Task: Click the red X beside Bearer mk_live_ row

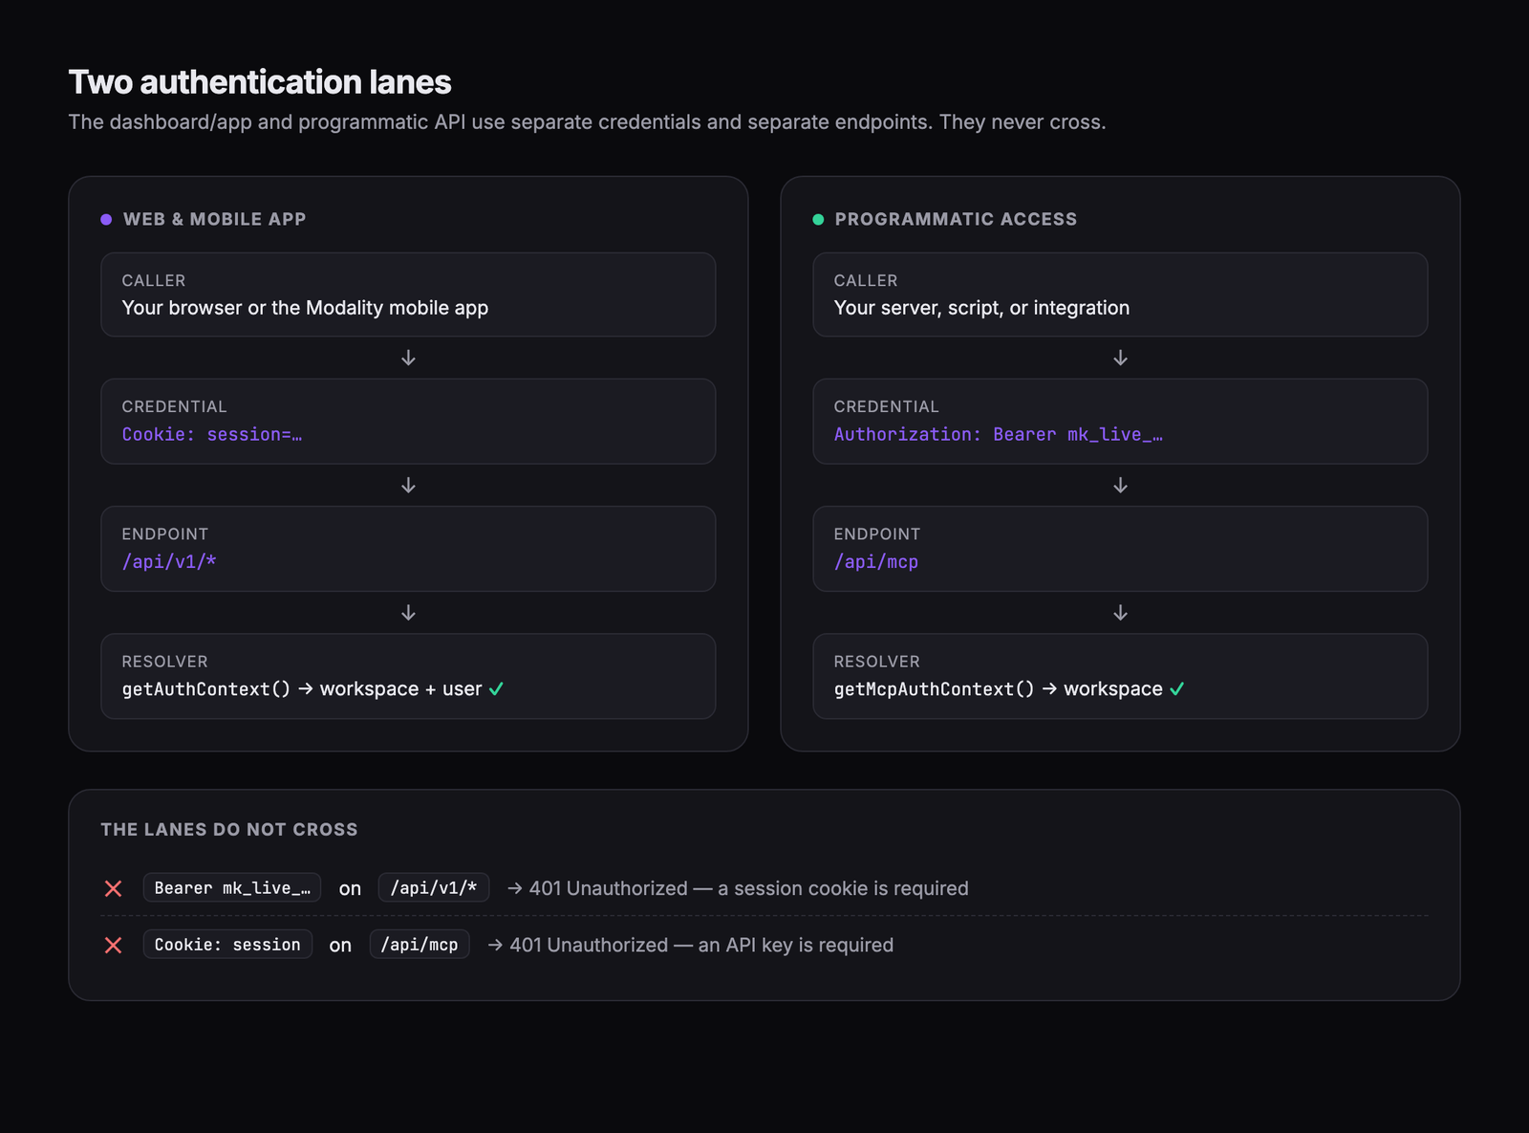Action: click(x=113, y=888)
